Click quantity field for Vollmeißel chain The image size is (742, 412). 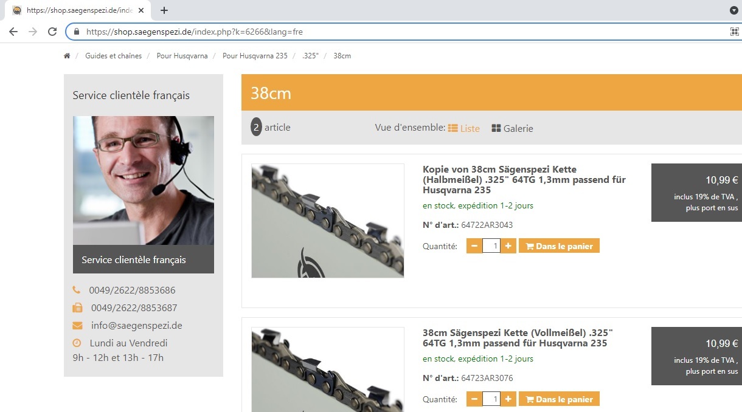pos(491,399)
